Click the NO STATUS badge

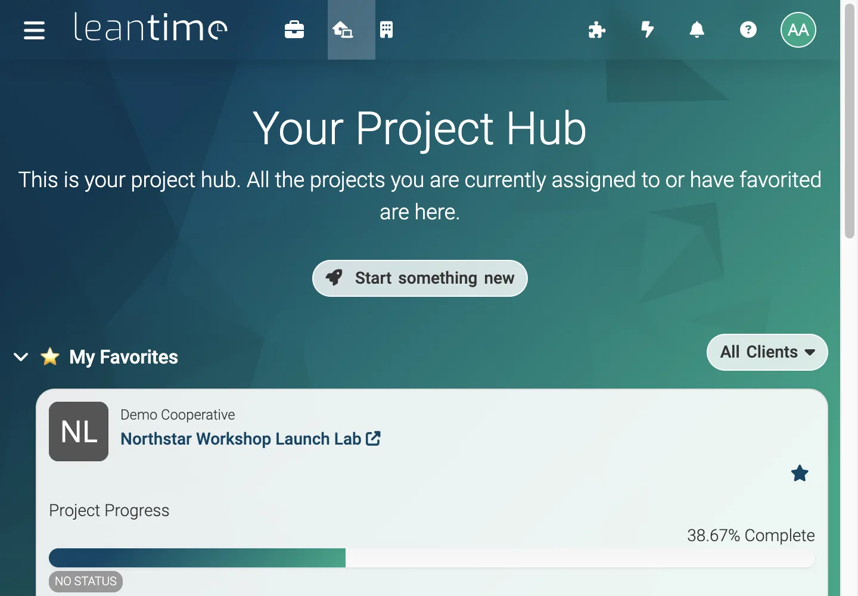86,581
